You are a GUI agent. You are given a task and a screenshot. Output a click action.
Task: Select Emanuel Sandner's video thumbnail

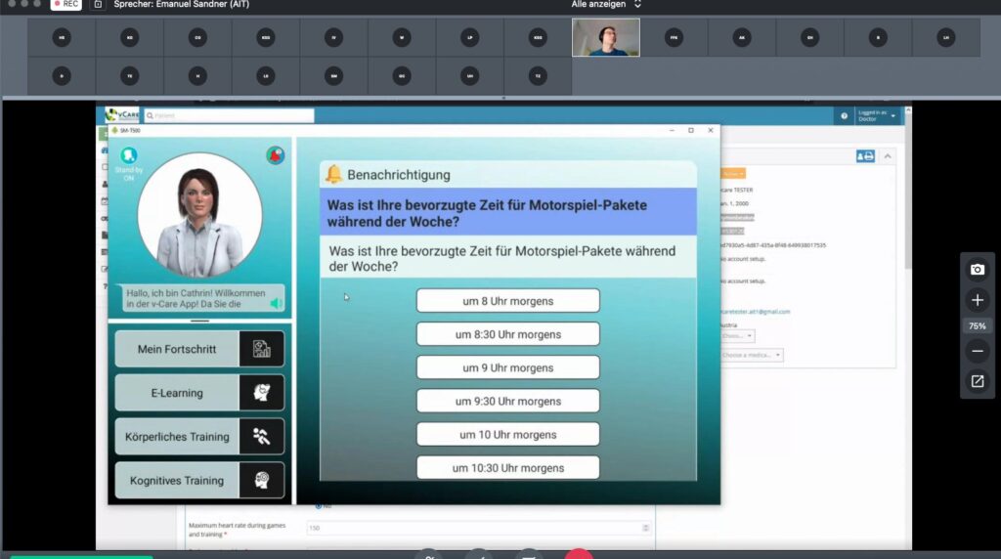pos(606,37)
